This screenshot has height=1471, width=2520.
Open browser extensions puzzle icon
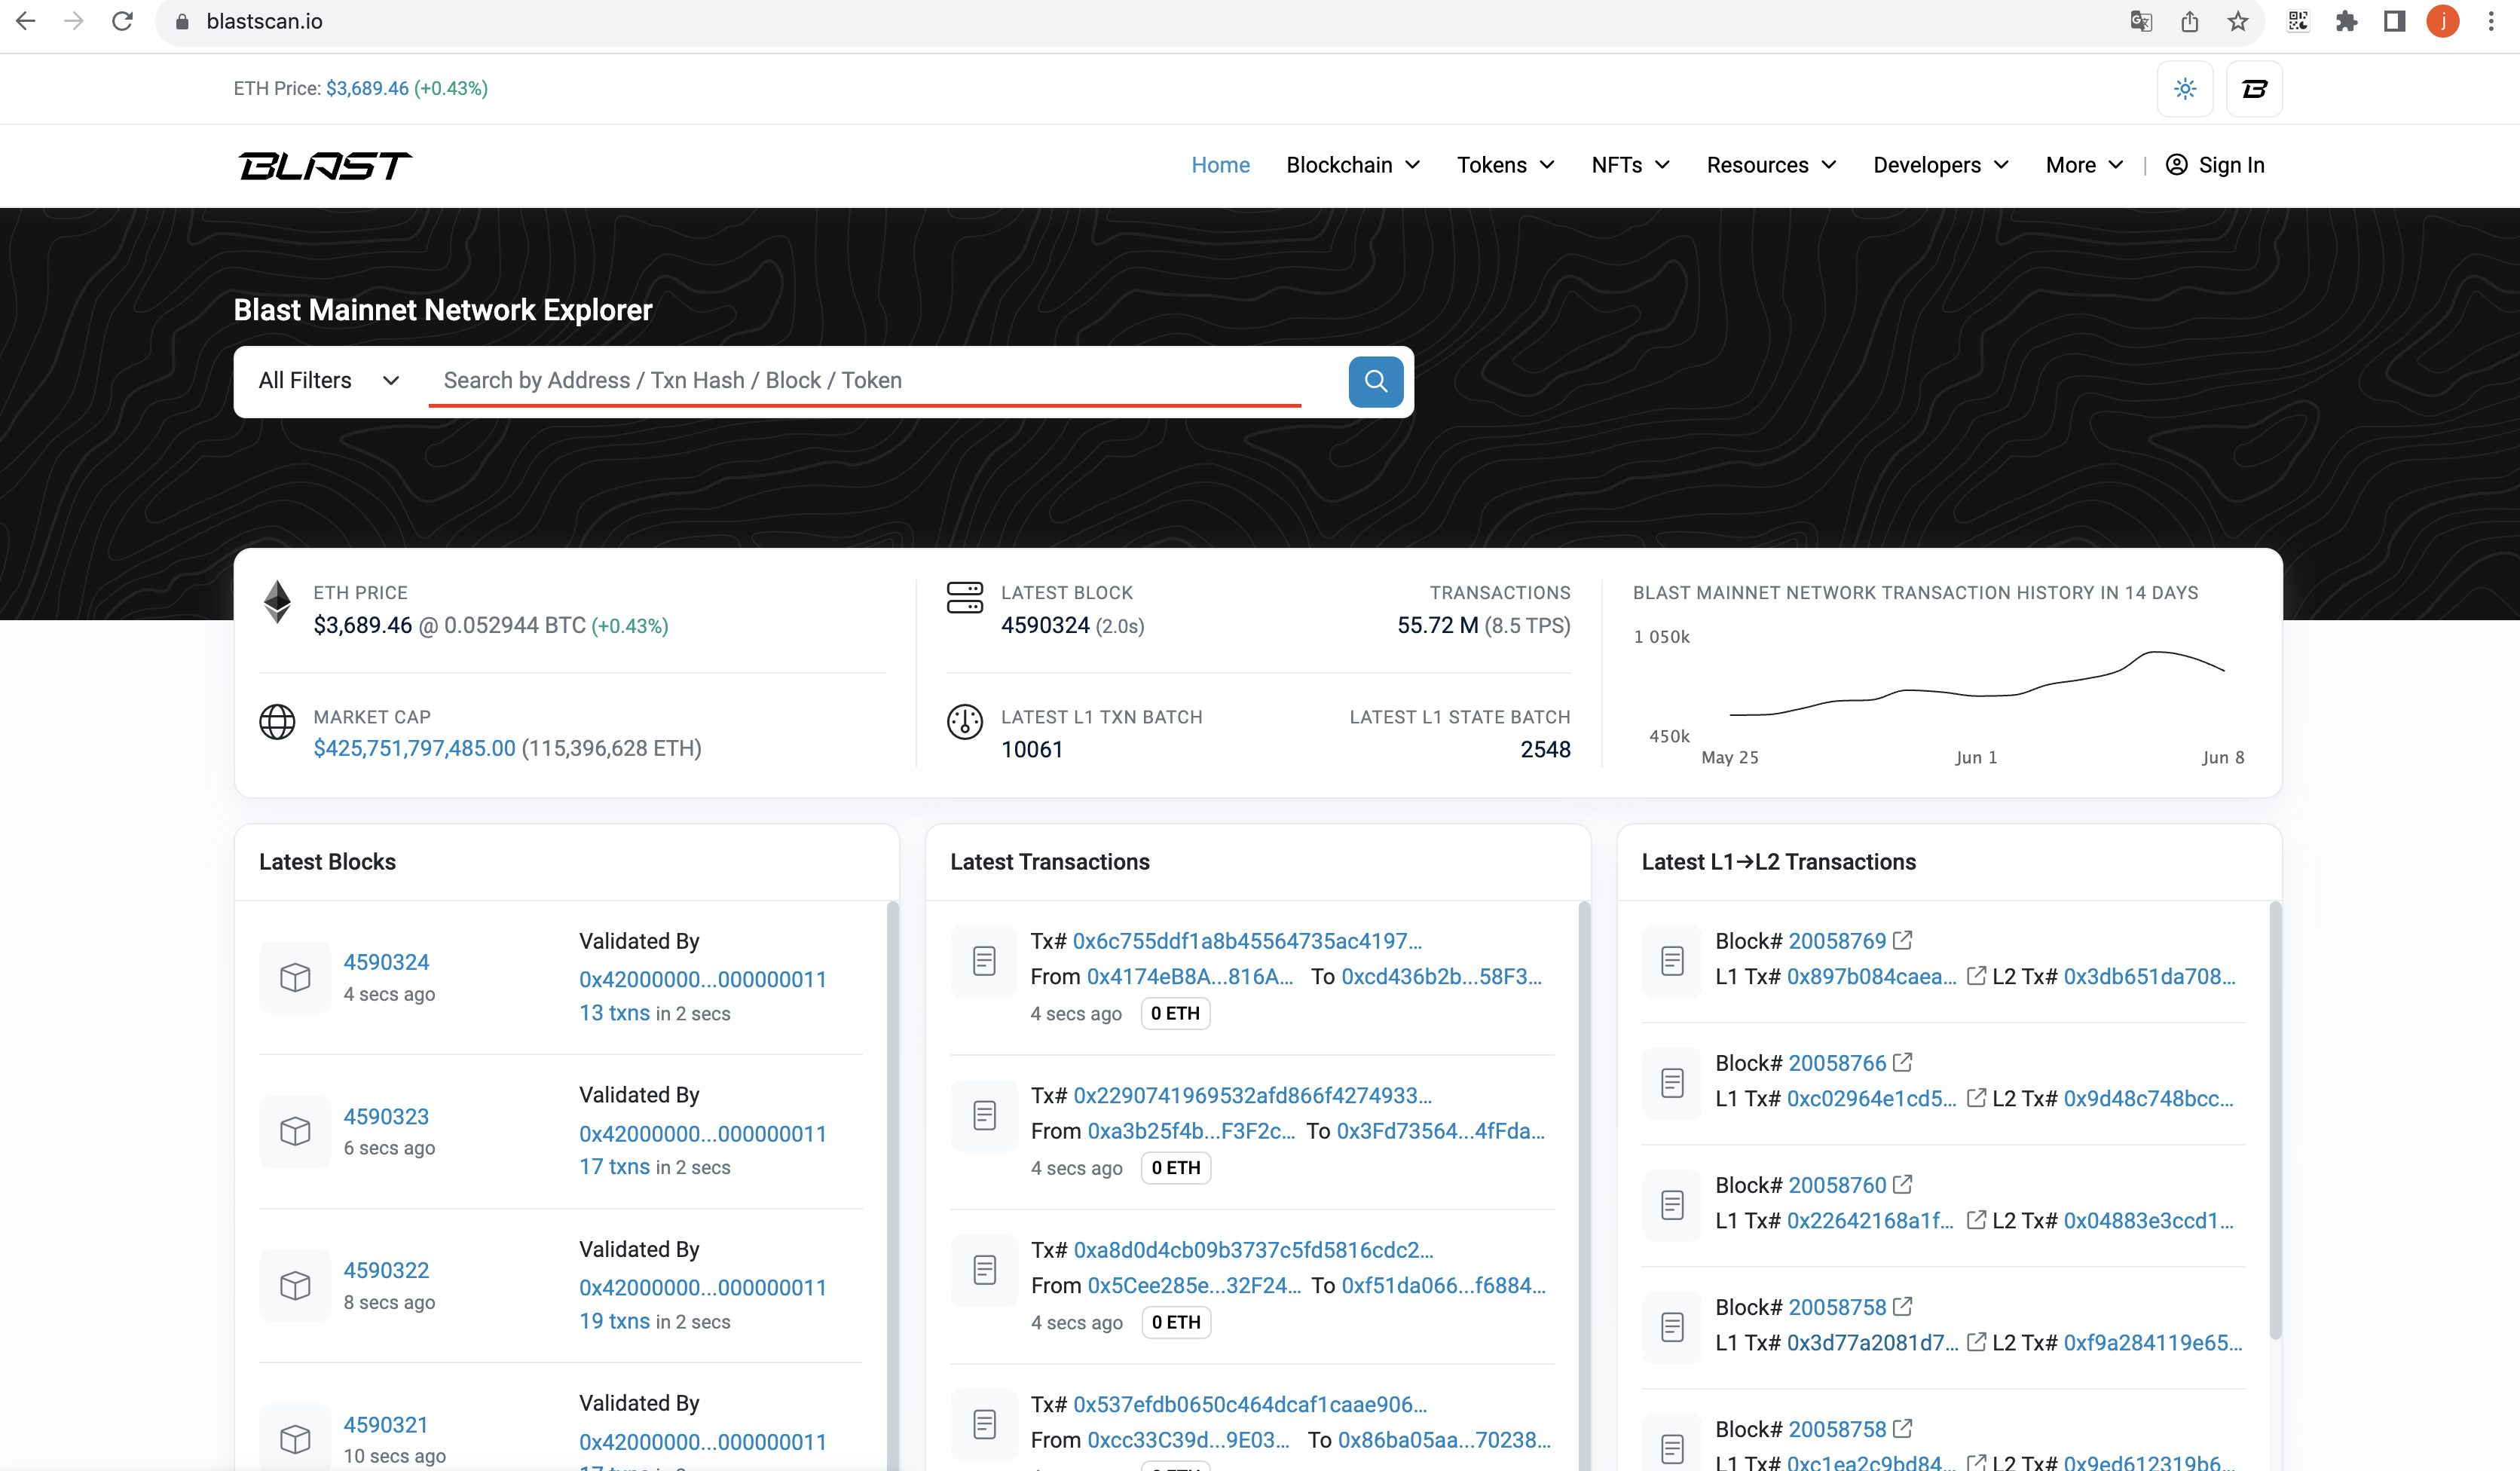[2346, 21]
